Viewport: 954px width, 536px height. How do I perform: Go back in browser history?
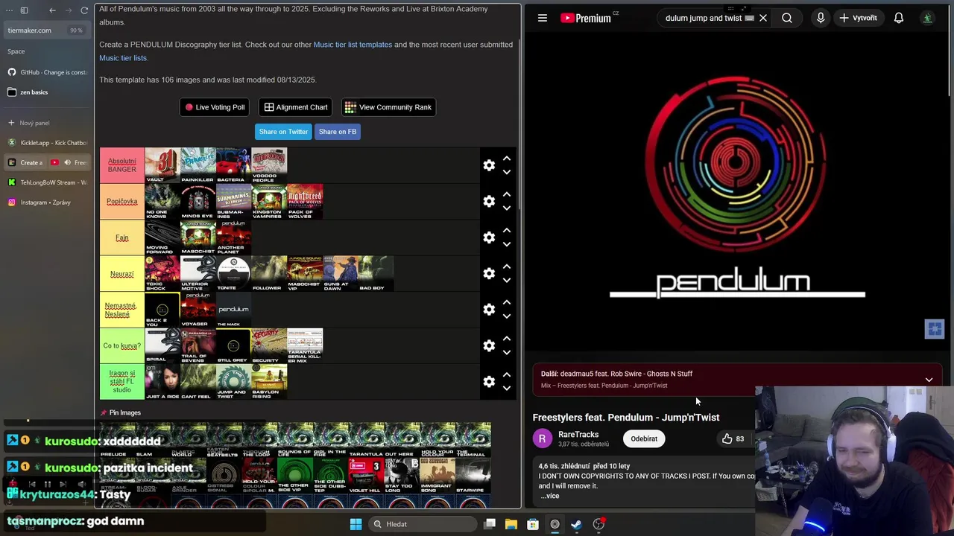pos(52,10)
